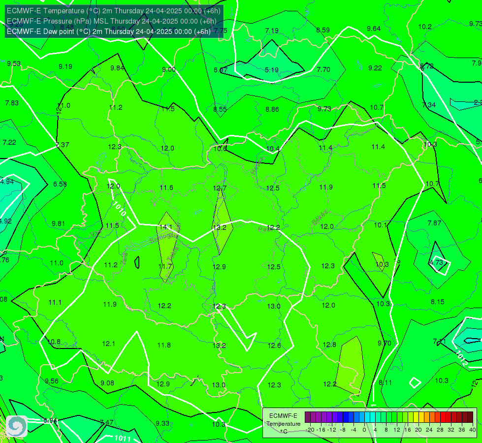Click the 9.08 temperature value
This screenshot has width=482, height=443.
tap(107, 383)
